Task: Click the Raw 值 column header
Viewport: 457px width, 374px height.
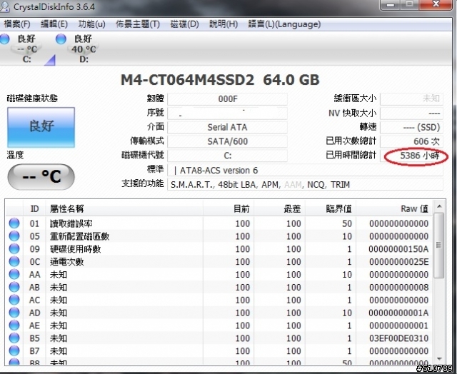Action: pos(394,208)
